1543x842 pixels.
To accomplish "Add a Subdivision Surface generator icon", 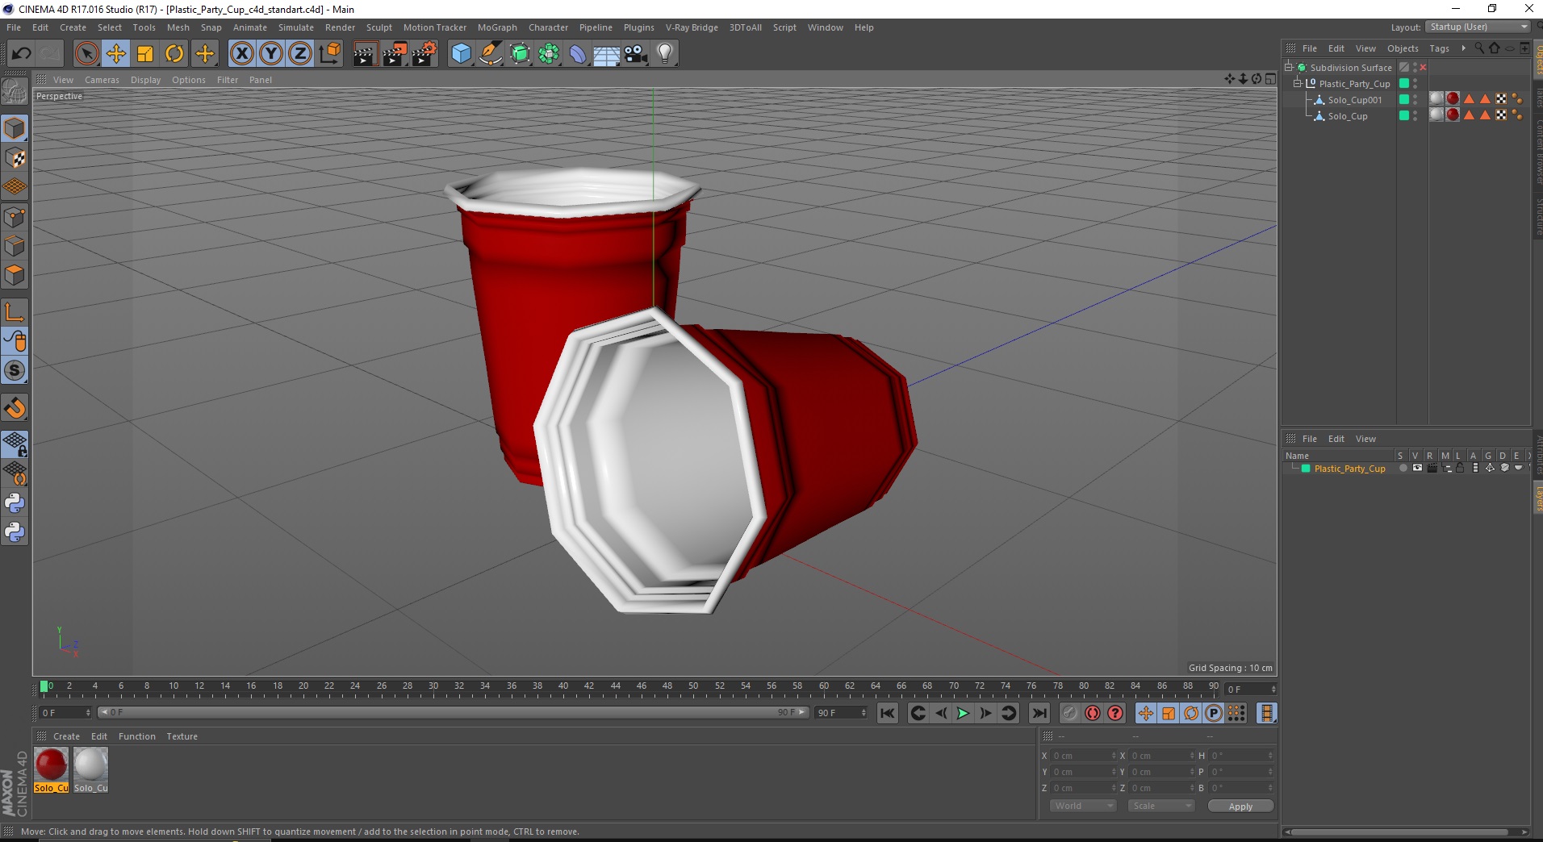I will [x=520, y=54].
